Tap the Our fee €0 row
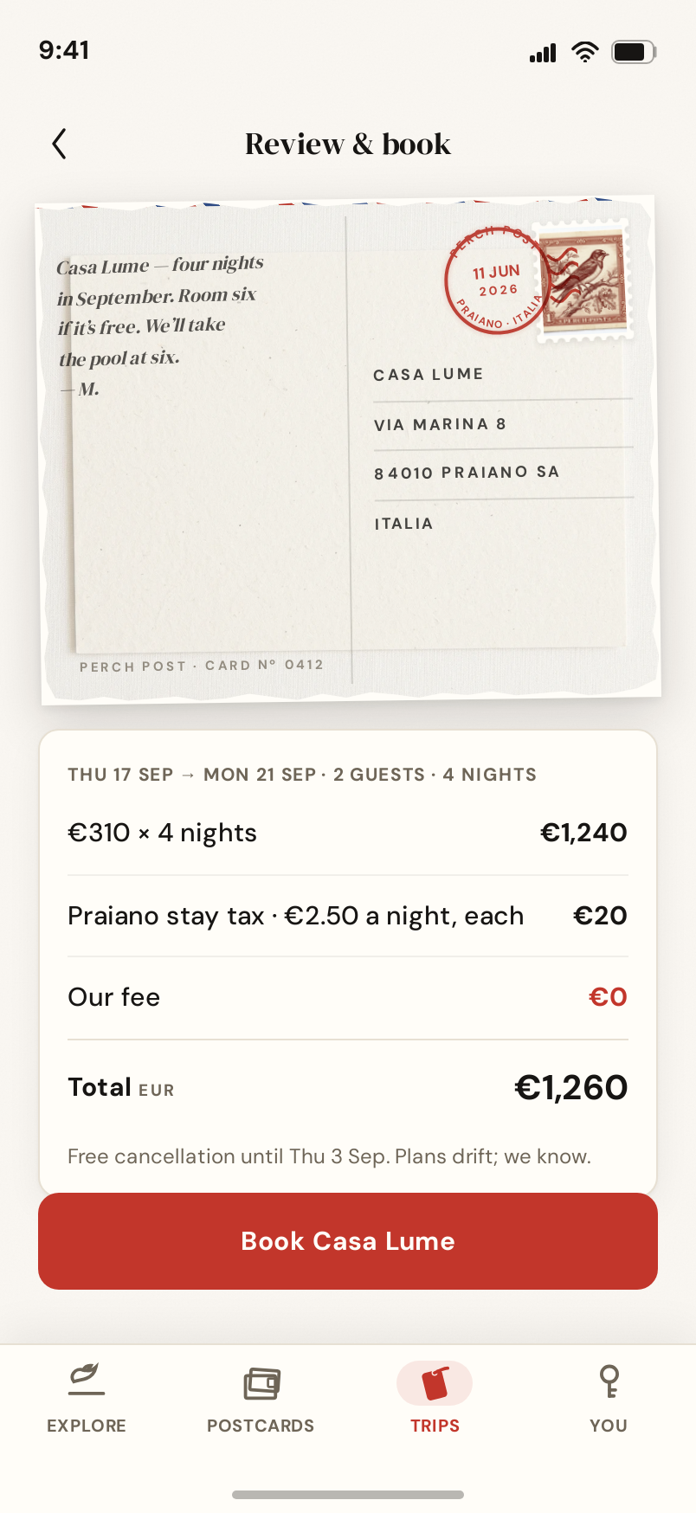 point(348,997)
